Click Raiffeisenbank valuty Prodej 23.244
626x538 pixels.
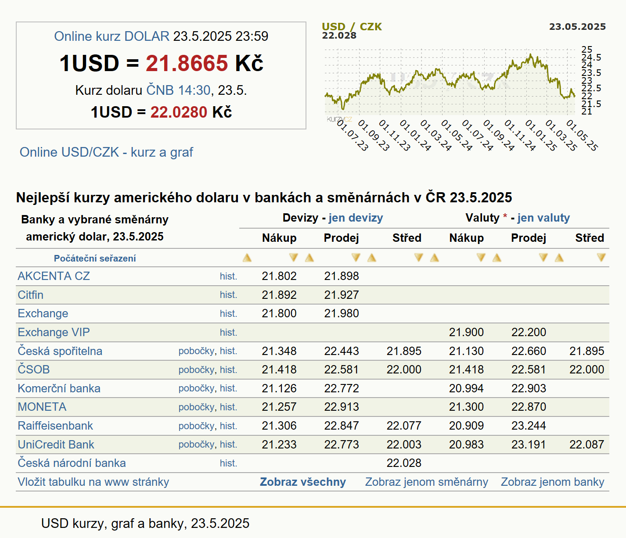click(x=529, y=426)
